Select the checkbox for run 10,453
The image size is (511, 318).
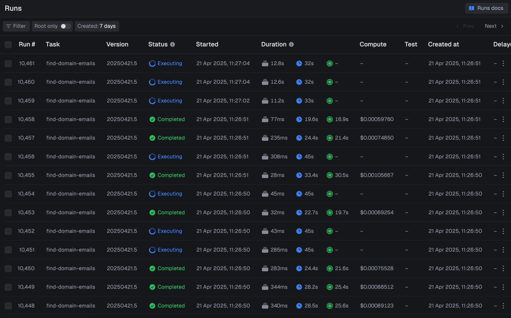(8, 212)
